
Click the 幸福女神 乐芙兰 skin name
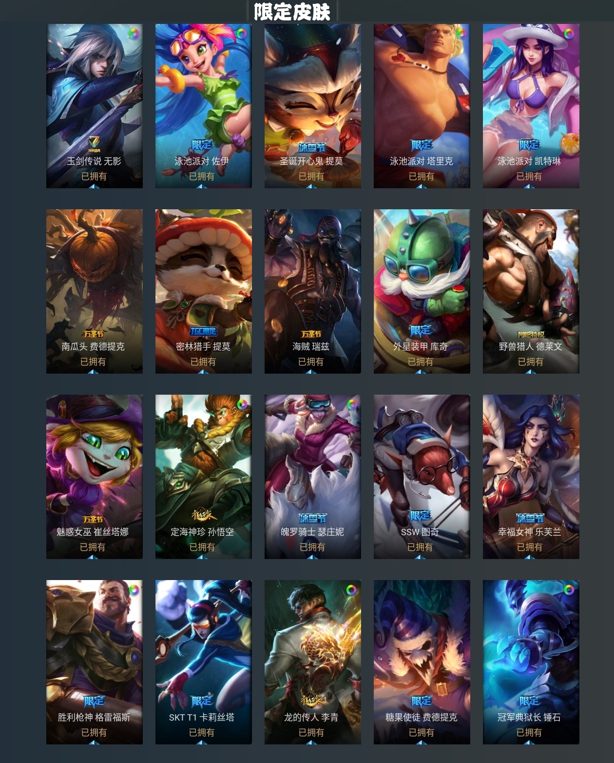pyautogui.click(x=530, y=532)
